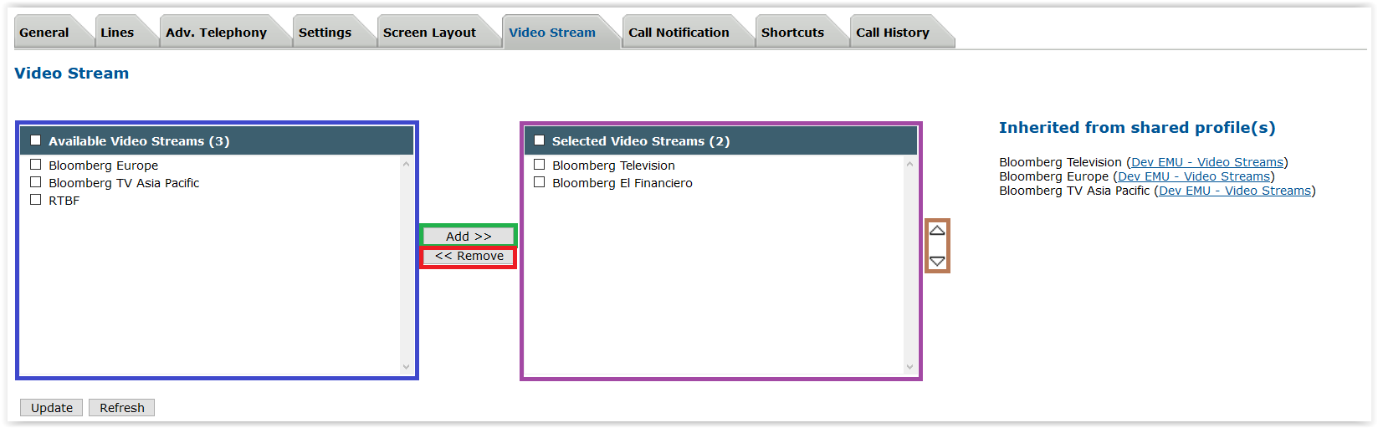Open Dev EMU link beside Bloomberg Europe
Screen dimensions: 1378x428
pyautogui.click(x=1194, y=176)
